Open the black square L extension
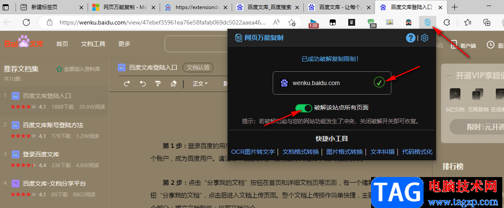This screenshot has height=208, width=504. point(352,22)
